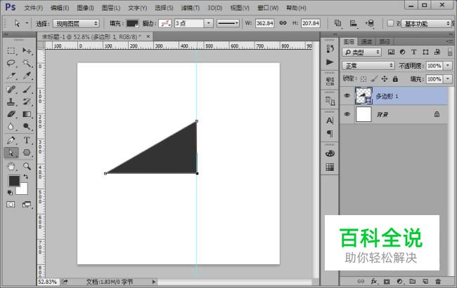The height and width of the screenshot is (288, 457).
Task: Expand the 基本功能 workspace dropdown
Action: (426, 23)
